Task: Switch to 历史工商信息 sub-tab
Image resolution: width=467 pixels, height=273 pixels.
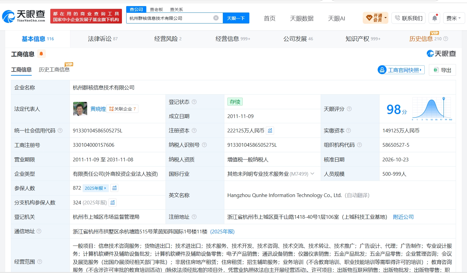Action: [x=54, y=70]
